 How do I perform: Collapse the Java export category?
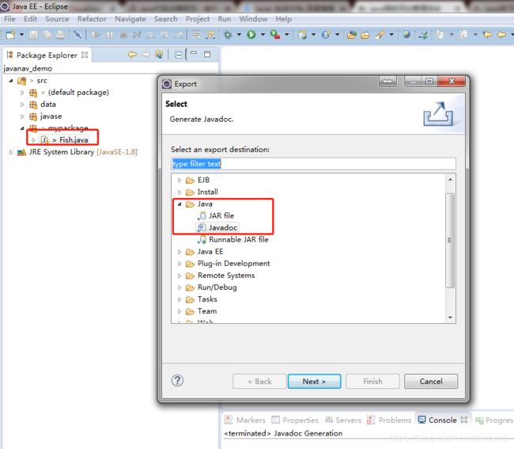(x=180, y=204)
